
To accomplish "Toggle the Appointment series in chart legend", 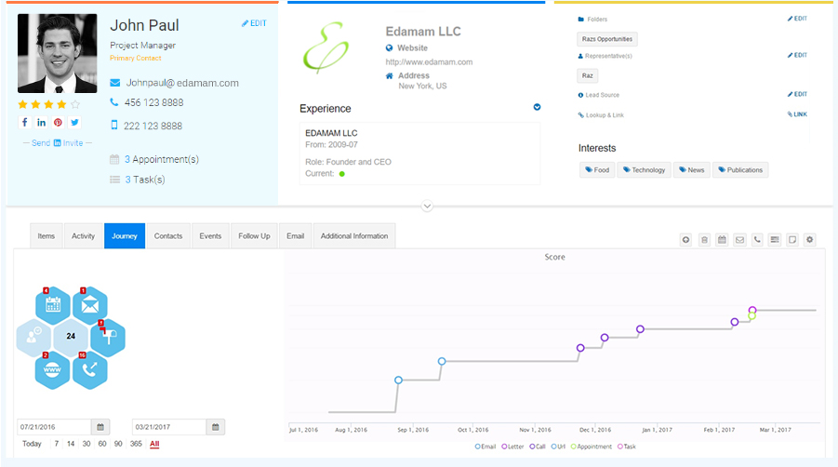I will click(592, 447).
